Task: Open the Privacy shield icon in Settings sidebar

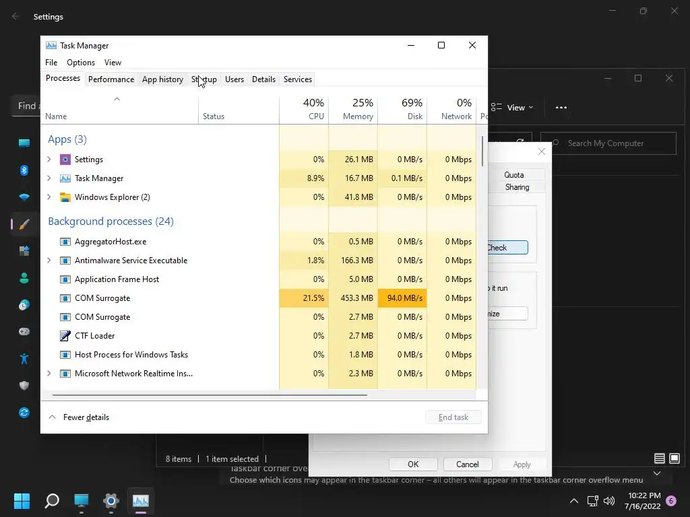Action: pos(24,386)
